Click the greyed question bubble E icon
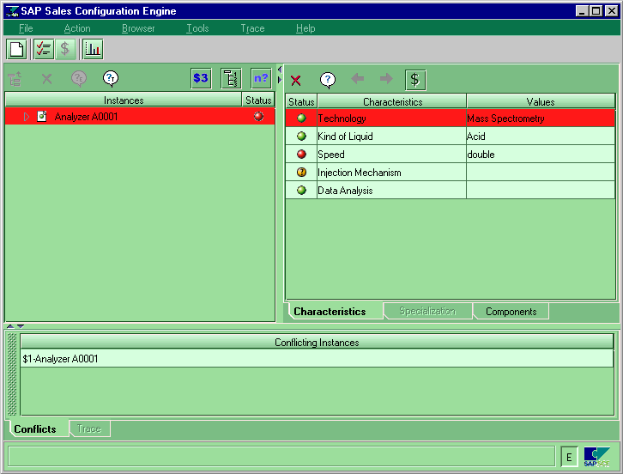This screenshot has width=623, height=474. (79, 78)
